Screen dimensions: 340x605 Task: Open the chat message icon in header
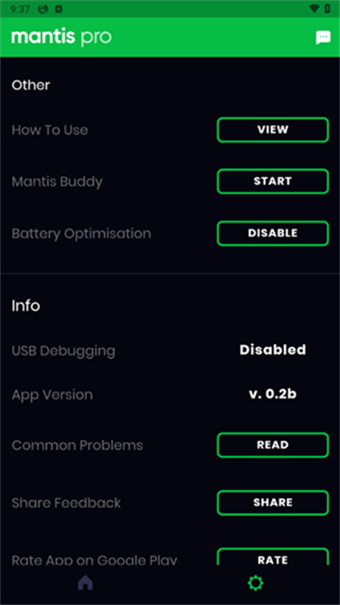pyautogui.click(x=323, y=37)
